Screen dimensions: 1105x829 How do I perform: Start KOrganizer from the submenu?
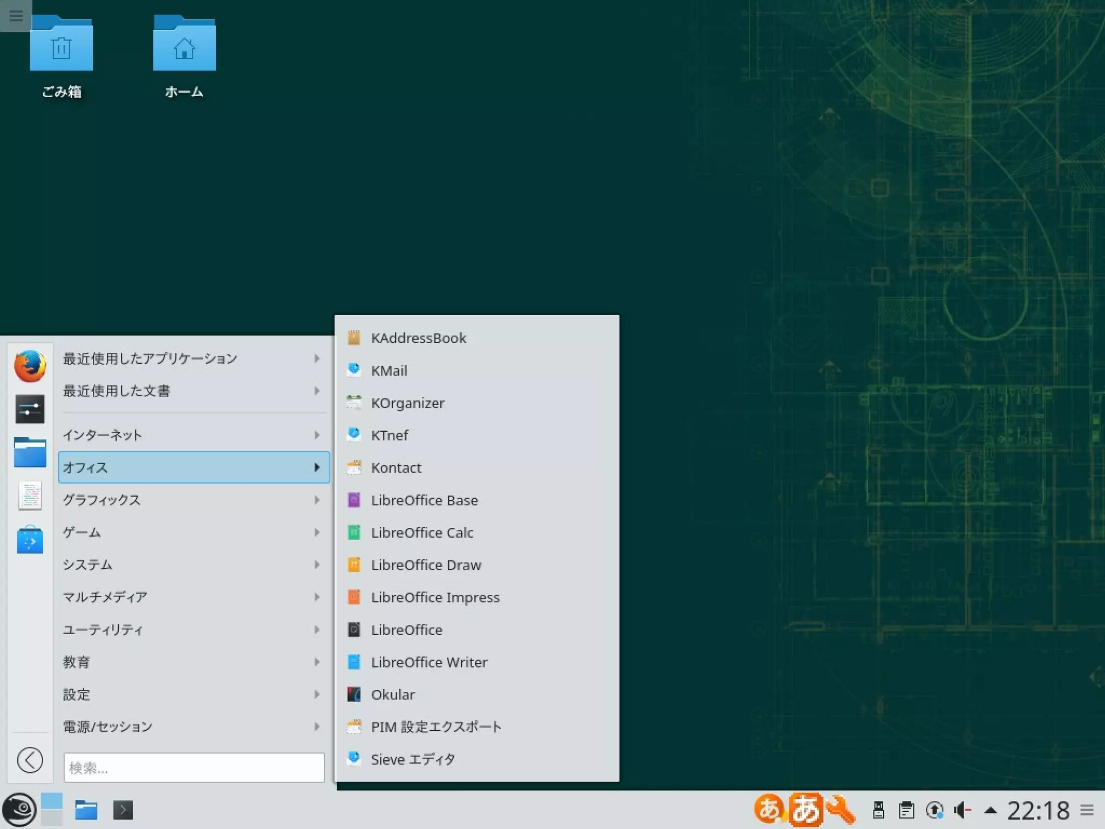(x=477, y=403)
